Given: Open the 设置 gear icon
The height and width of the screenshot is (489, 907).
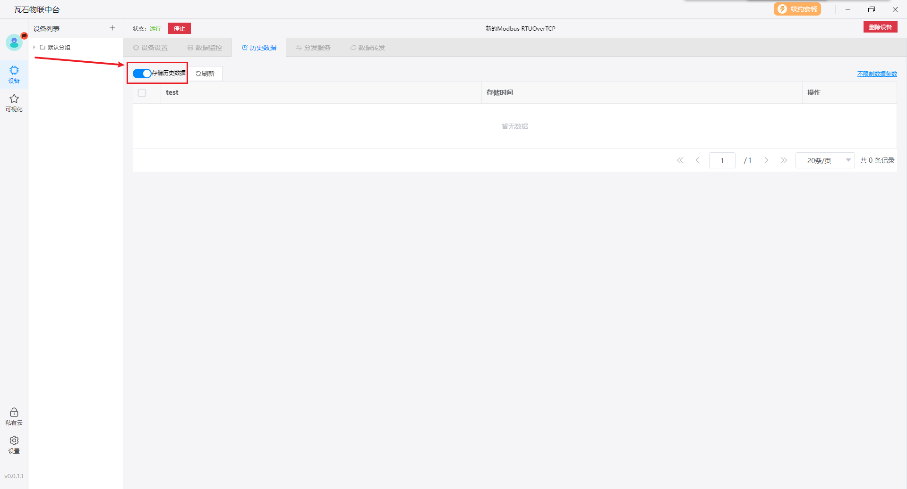Looking at the screenshot, I should pyautogui.click(x=14, y=445).
